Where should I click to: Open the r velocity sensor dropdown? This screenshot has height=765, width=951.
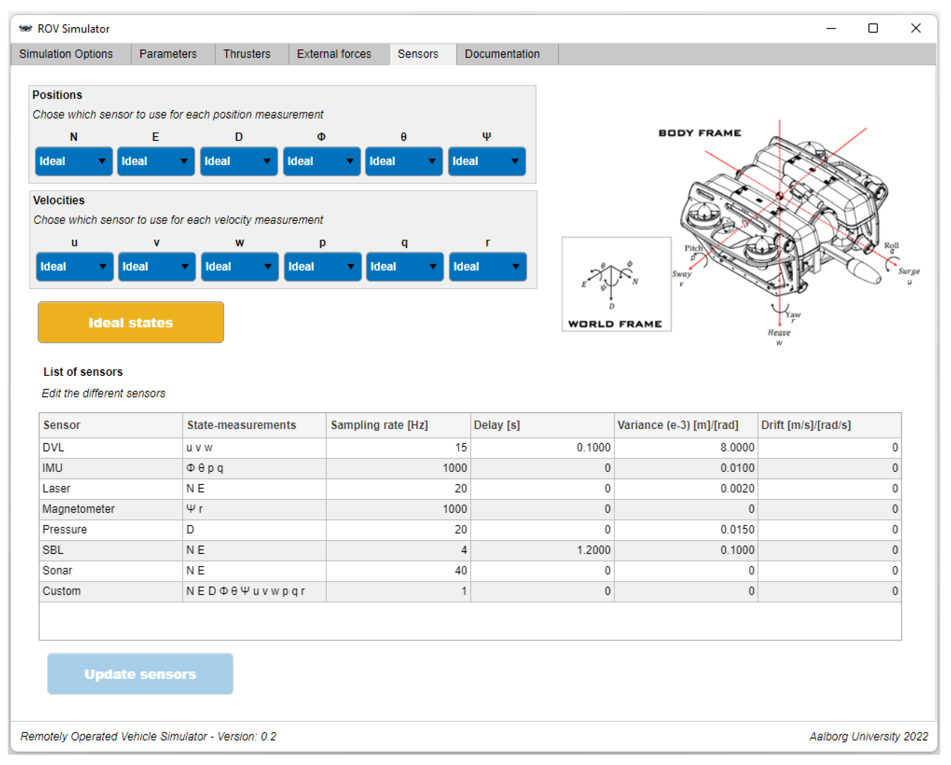(487, 267)
